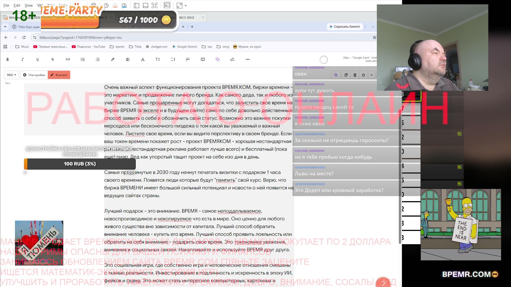
Task: Apply numbered list formatting
Action: pyautogui.click(x=83, y=60)
